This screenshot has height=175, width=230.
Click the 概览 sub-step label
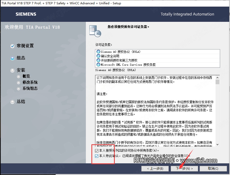pos(26,76)
